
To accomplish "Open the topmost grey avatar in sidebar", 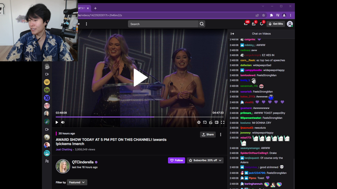I will [47, 67].
